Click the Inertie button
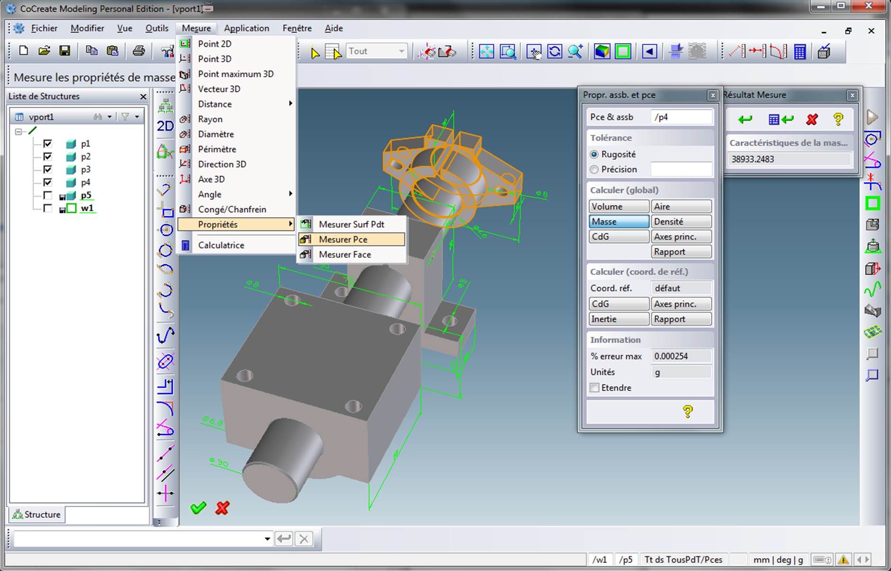The height and width of the screenshot is (571, 891). point(619,319)
